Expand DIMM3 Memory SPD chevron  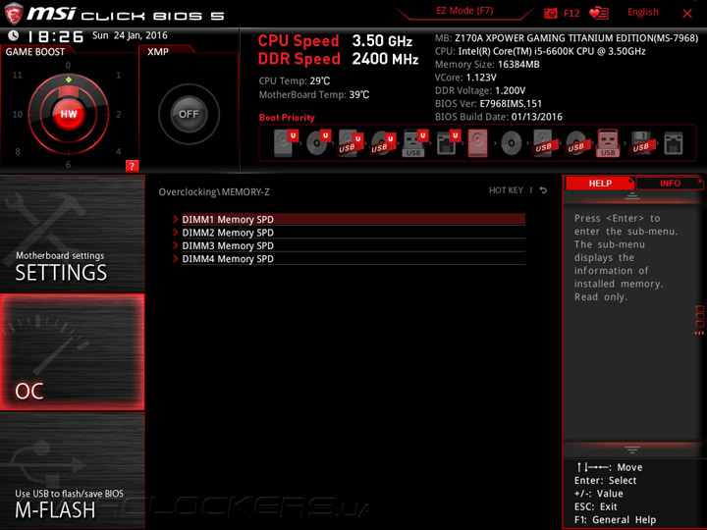(x=176, y=245)
